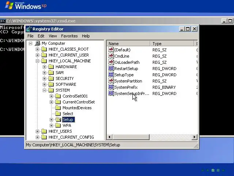Collapse the HKEY_LOCAL_MACHINE node

[x=37, y=61]
